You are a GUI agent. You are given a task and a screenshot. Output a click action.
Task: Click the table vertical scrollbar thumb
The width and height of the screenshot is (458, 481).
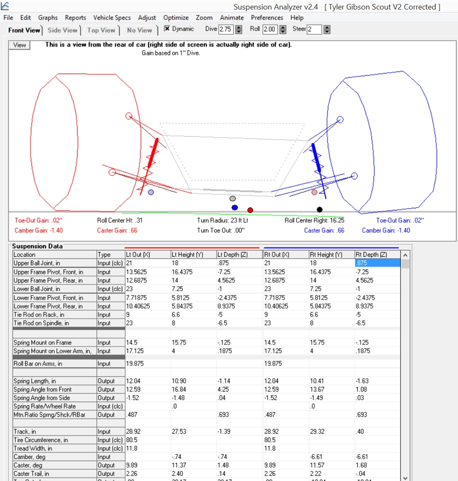pos(405,264)
